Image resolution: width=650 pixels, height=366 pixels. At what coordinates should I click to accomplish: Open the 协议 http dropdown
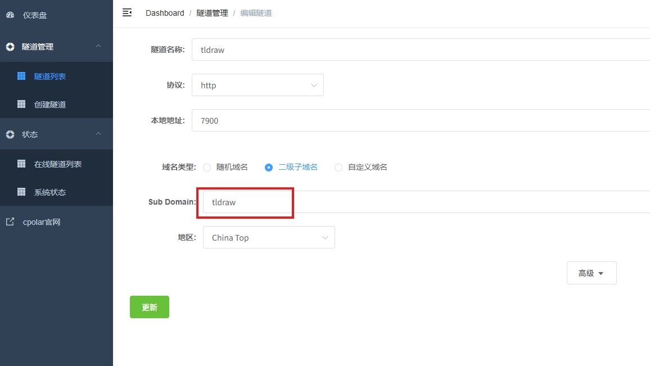tap(258, 85)
